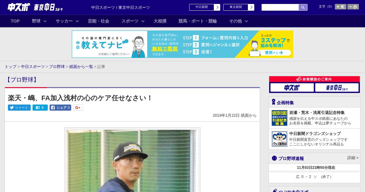Click the 【プロ野球】 section heading
365x192 pixels.
click(x=22, y=80)
